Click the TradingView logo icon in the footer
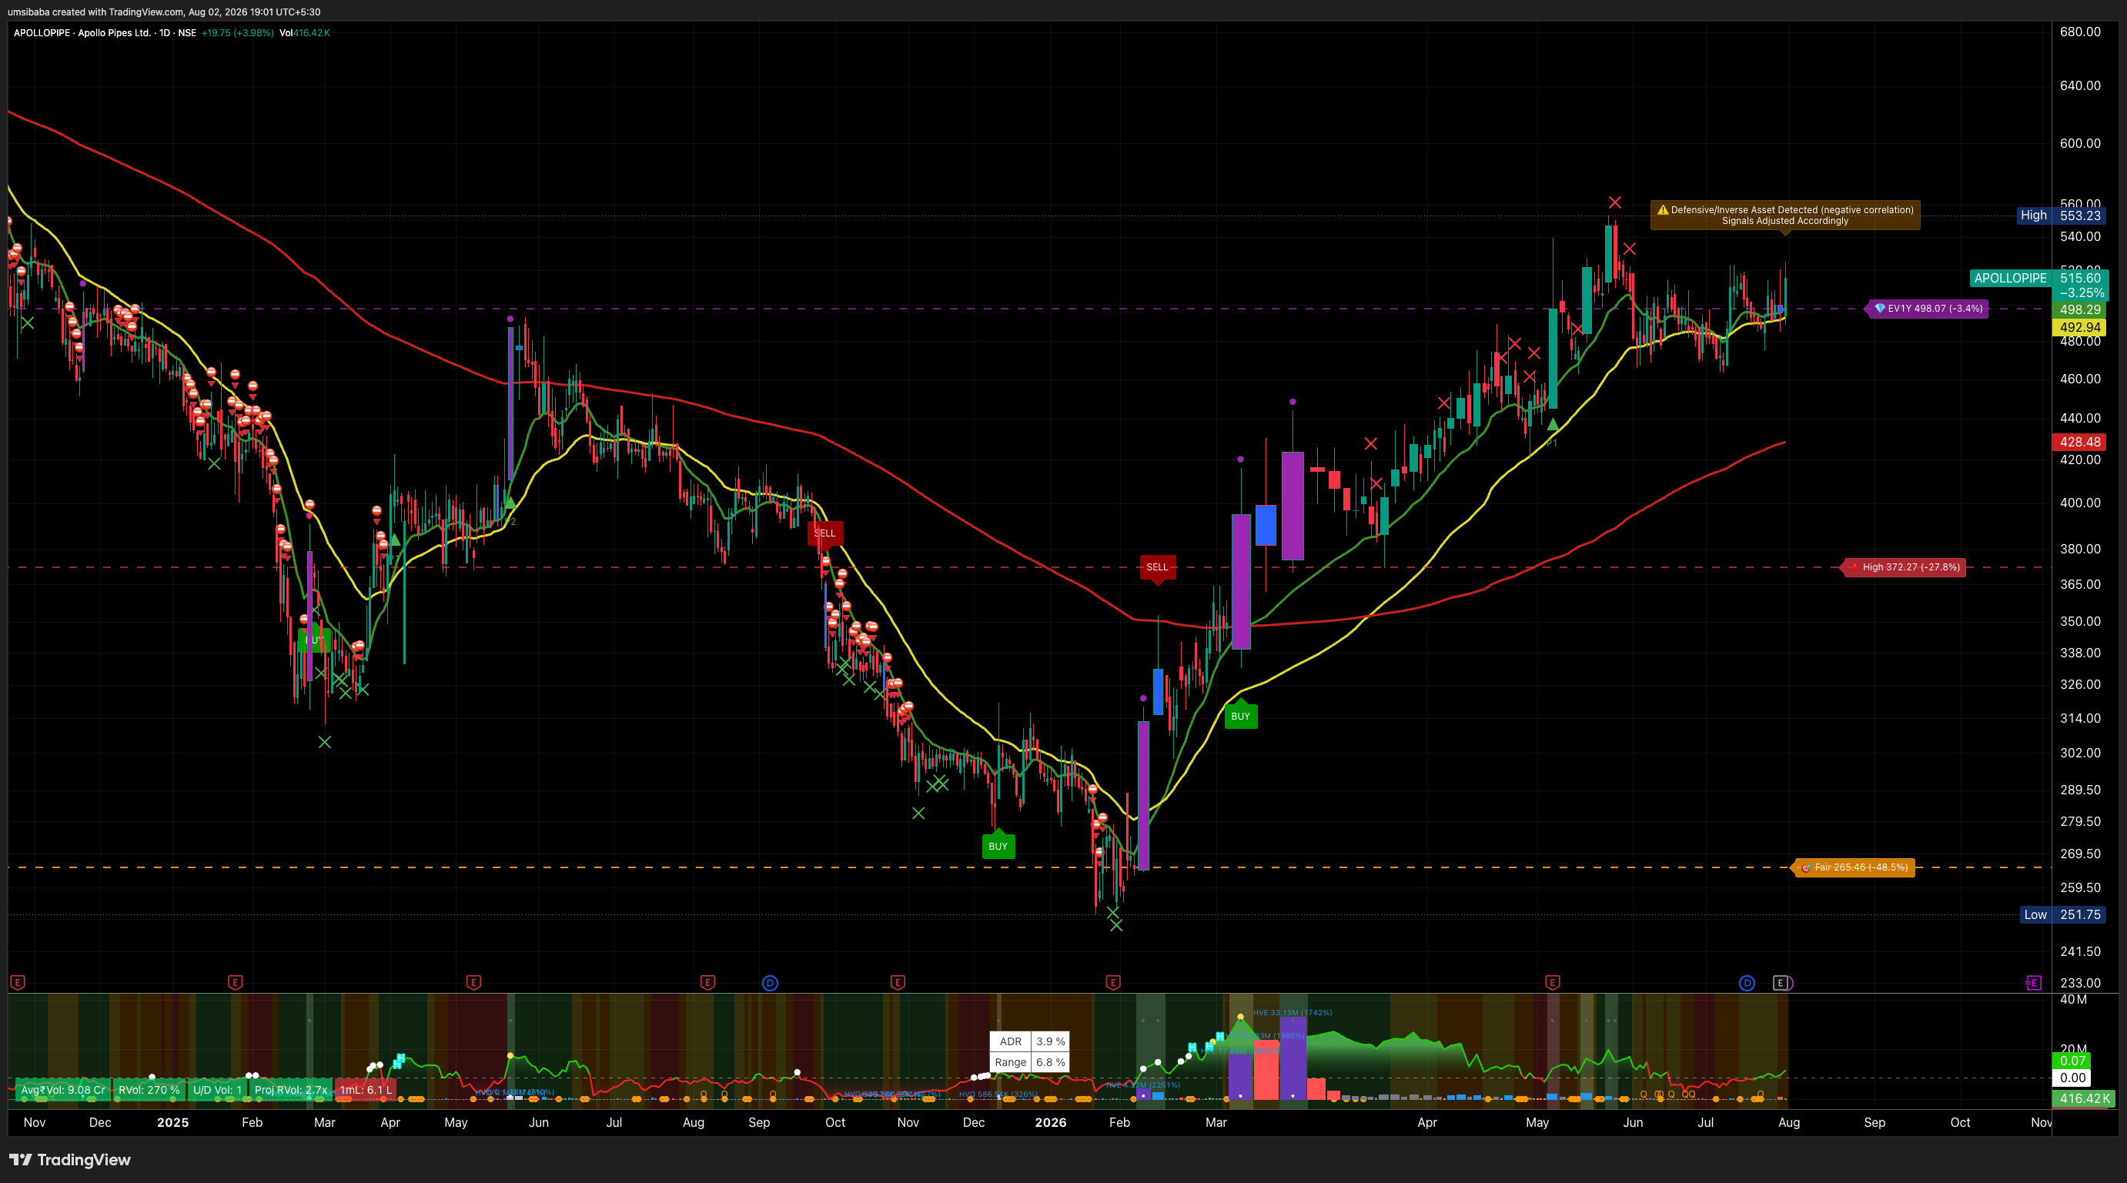This screenshot has width=2127, height=1183. [x=21, y=1160]
